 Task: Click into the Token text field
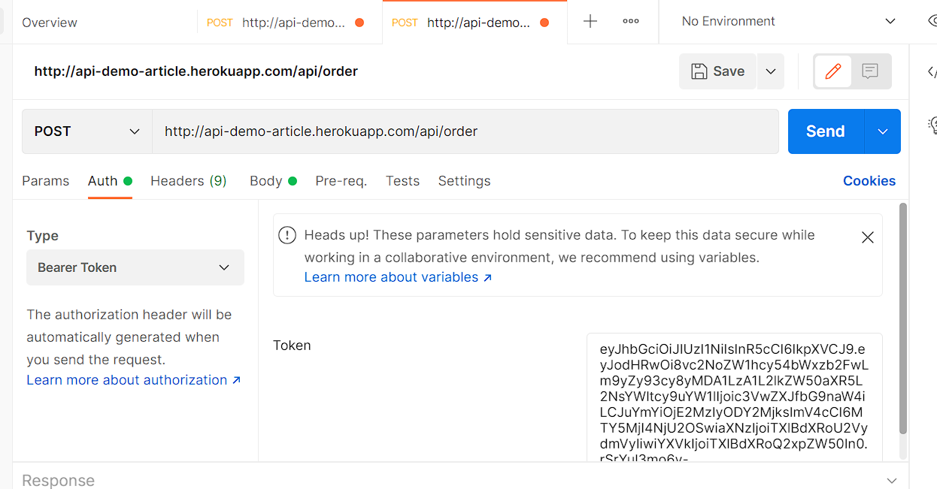(x=734, y=397)
